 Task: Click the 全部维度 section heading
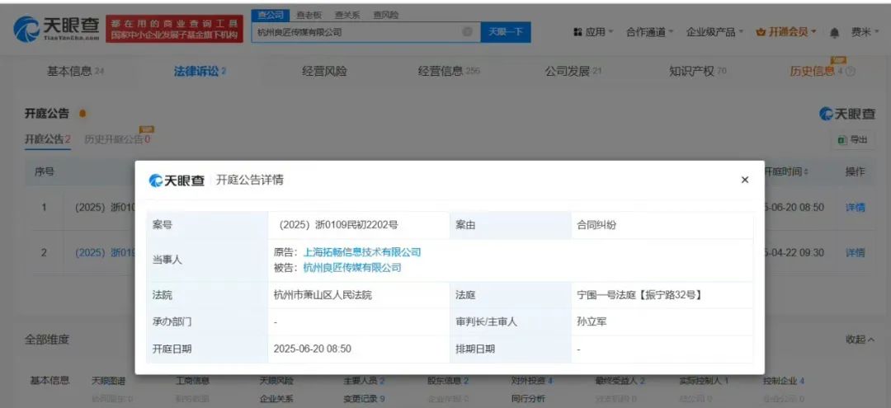[x=46, y=340]
